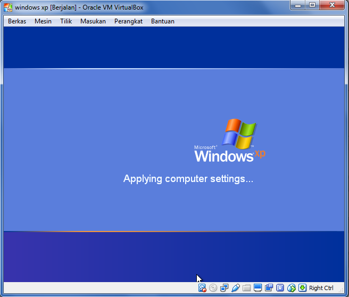Click the mouse integration indicator icon
The image size is (349, 297).
(292, 288)
